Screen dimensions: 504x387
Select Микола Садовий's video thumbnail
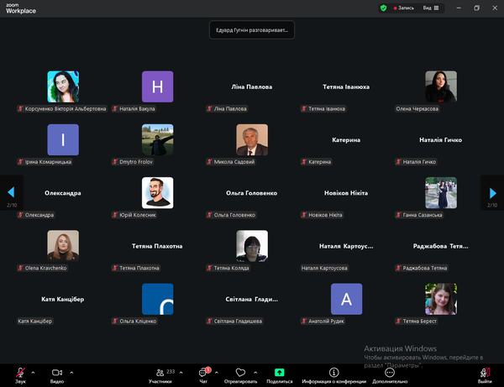[252, 139]
